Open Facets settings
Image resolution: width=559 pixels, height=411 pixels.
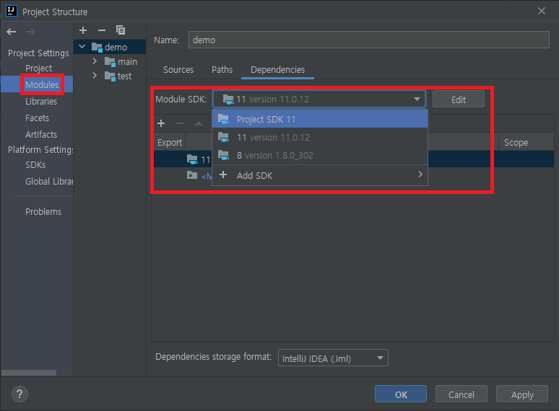point(37,118)
